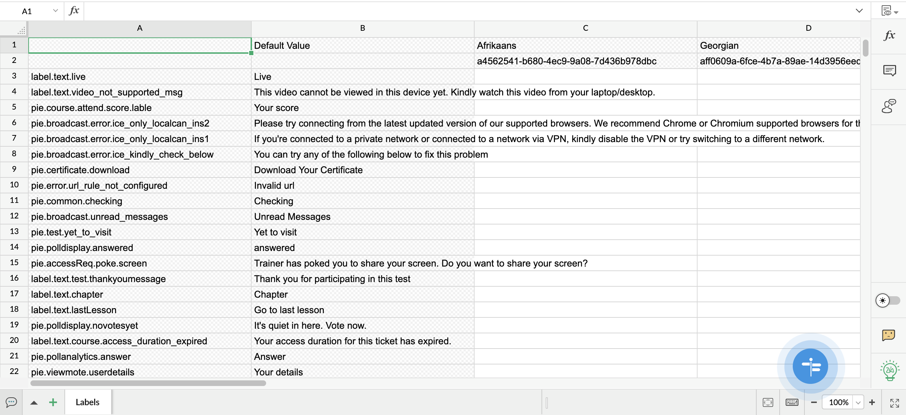Open the functions panel in right sidebar
Image resolution: width=906 pixels, height=415 pixels.
tap(889, 35)
